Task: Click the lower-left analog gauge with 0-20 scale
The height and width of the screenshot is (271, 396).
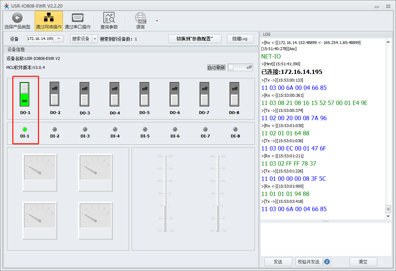Action: (x=40, y=220)
